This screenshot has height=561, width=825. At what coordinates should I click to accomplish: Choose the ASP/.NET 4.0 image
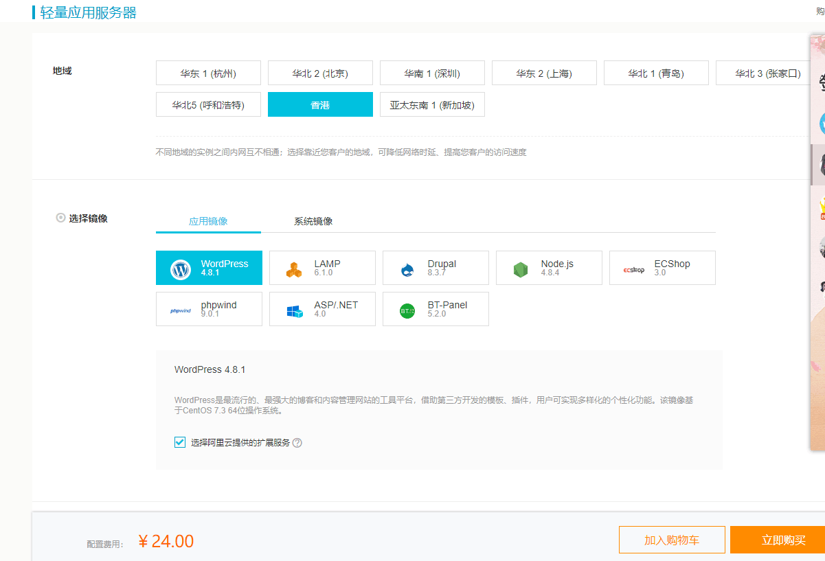pyautogui.click(x=322, y=309)
